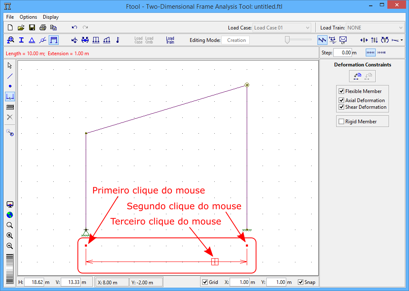The height and width of the screenshot is (291, 409).
Task: Click the Load Train toolbar button
Action: click(x=170, y=40)
